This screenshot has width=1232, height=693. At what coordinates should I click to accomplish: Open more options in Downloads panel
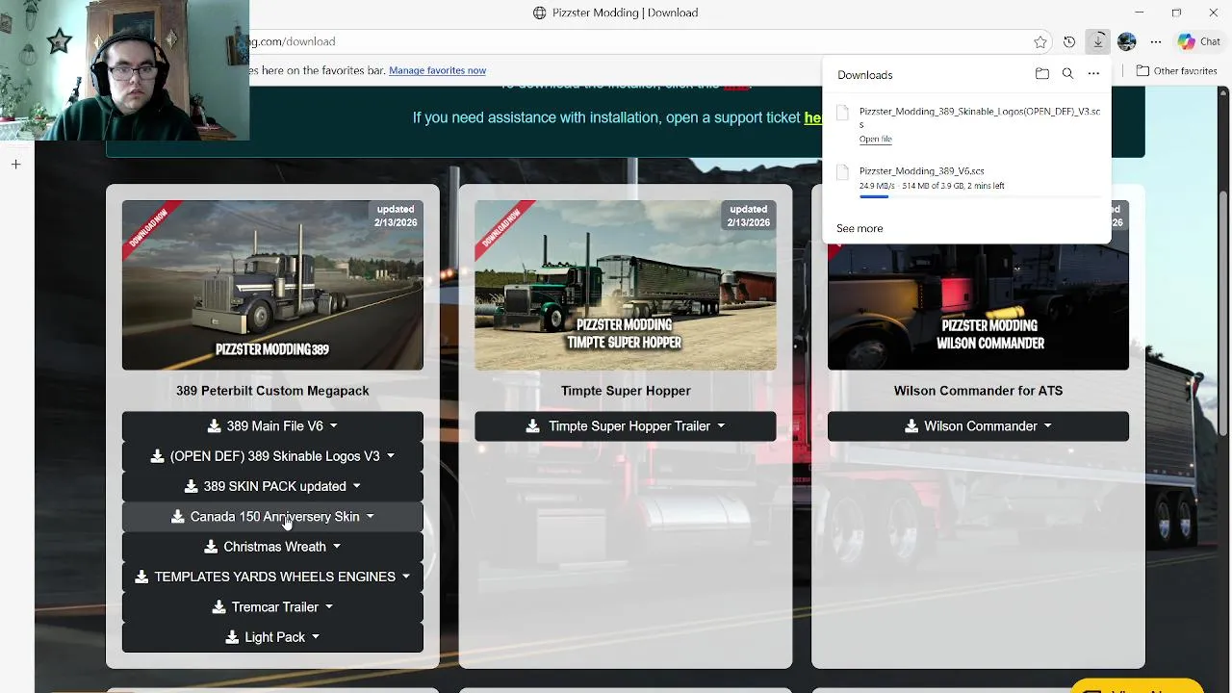pos(1093,74)
